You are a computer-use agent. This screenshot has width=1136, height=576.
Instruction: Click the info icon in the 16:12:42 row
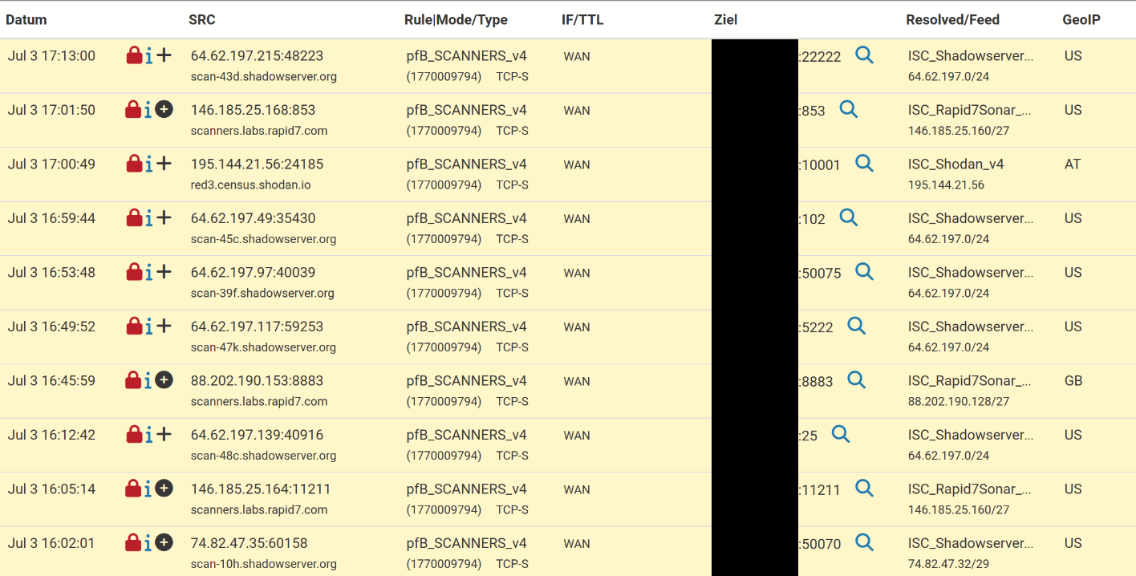coord(148,435)
